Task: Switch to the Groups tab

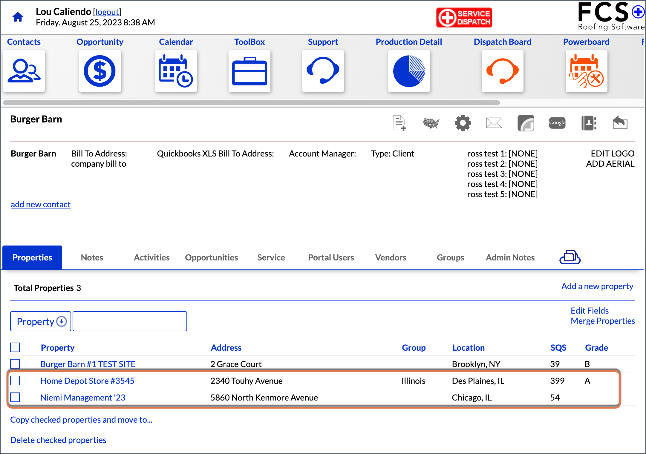Action: 451,257
